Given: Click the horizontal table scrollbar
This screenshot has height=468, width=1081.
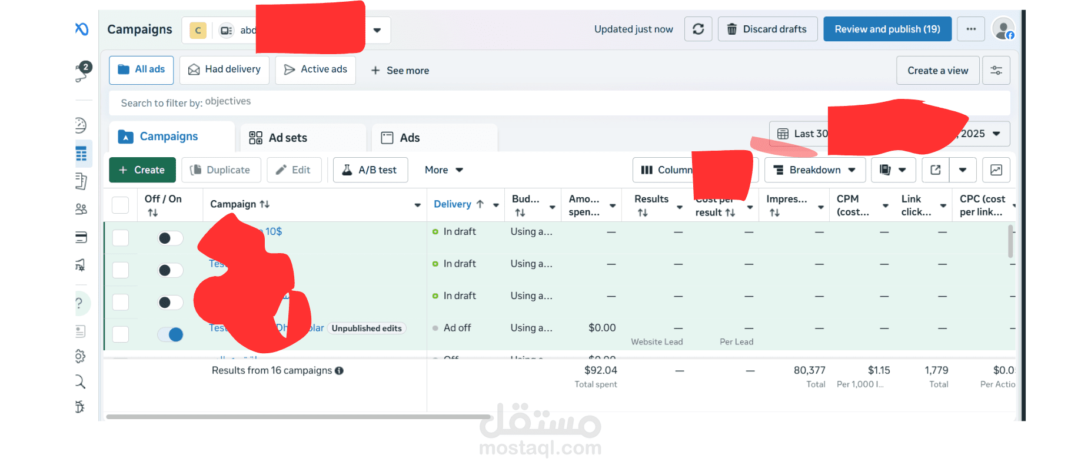Looking at the screenshot, I should [x=298, y=417].
